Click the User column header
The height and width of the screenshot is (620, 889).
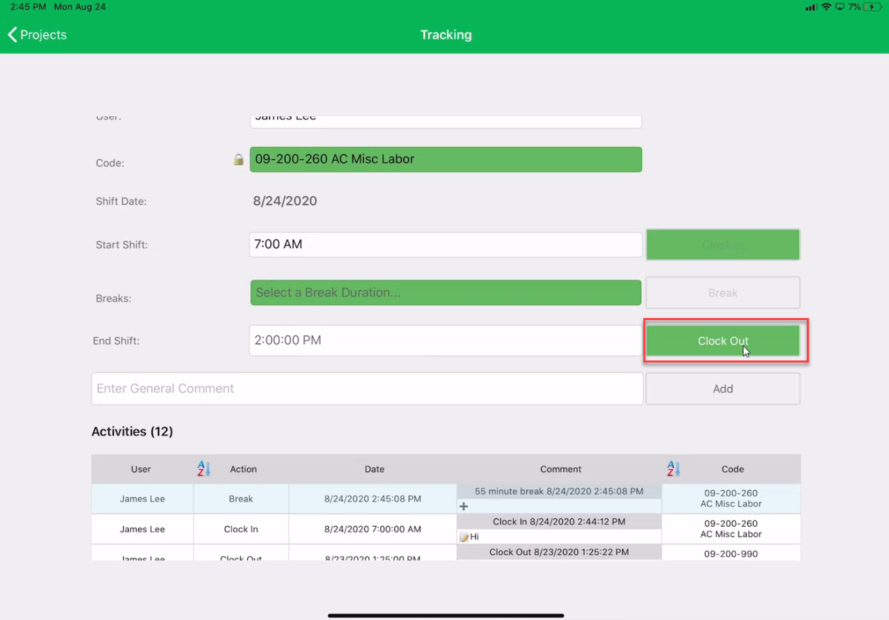[x=141, y=470]
